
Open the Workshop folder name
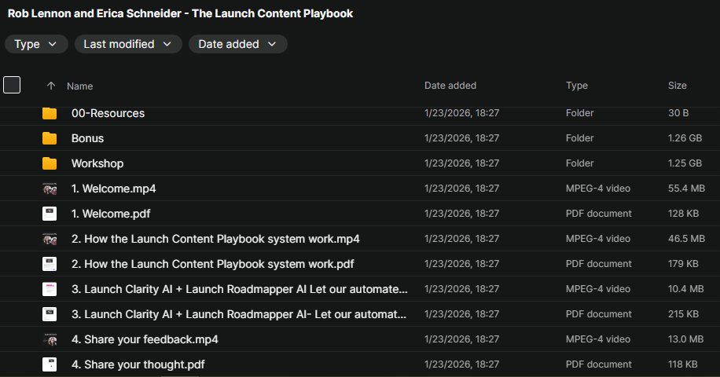[x=97, y=163]
